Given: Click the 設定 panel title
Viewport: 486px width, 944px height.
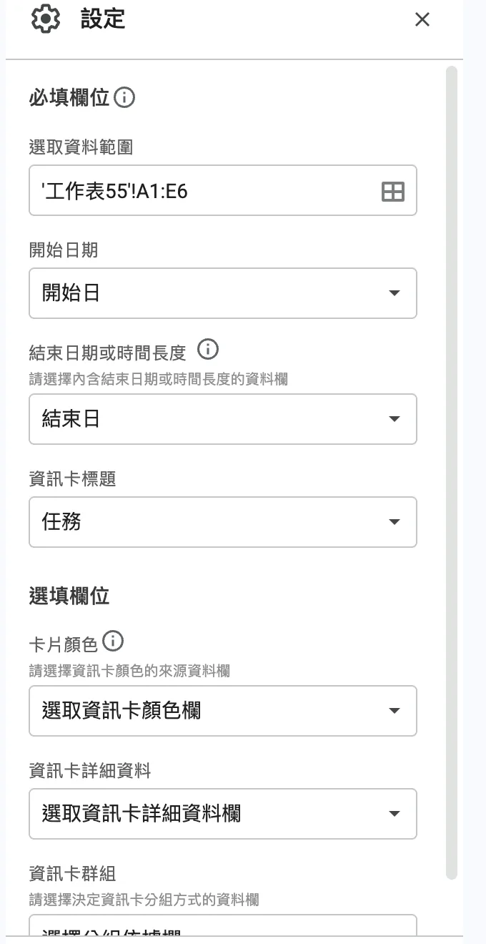Looking at the screenshot, I should point(103,19).
